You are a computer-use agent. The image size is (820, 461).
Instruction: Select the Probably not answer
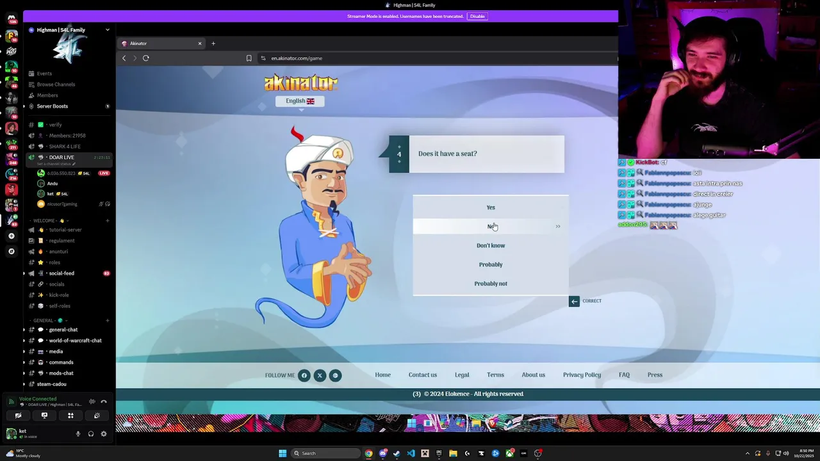click(491, 284)
